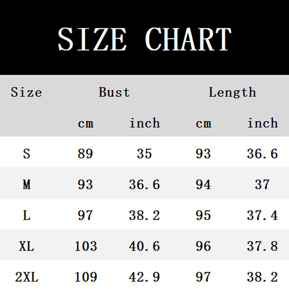The width and height of the screenshot is (289, 289).
Task: Click the XL size row label
Action: coord(26,246)
